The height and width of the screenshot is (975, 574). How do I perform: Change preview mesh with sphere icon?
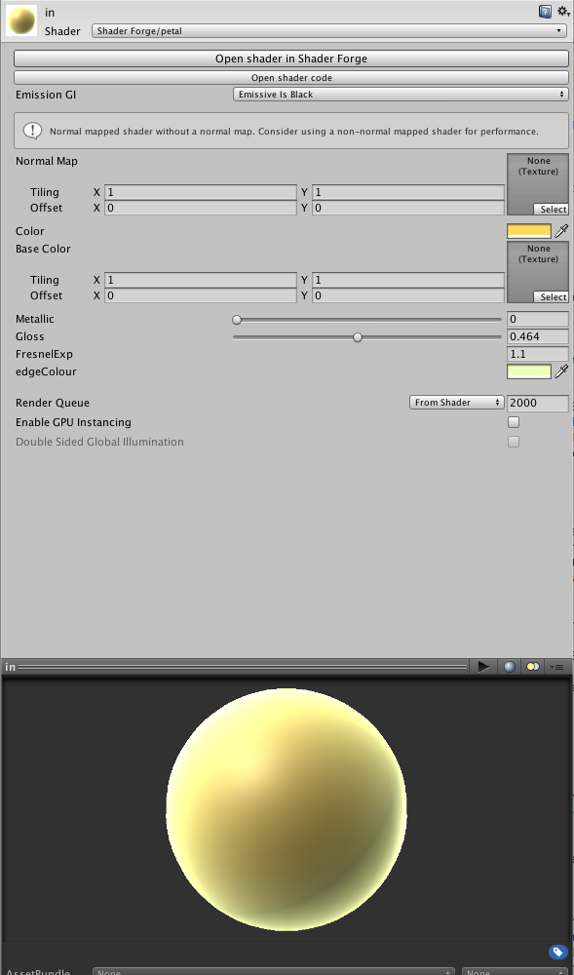click(510, 667)
